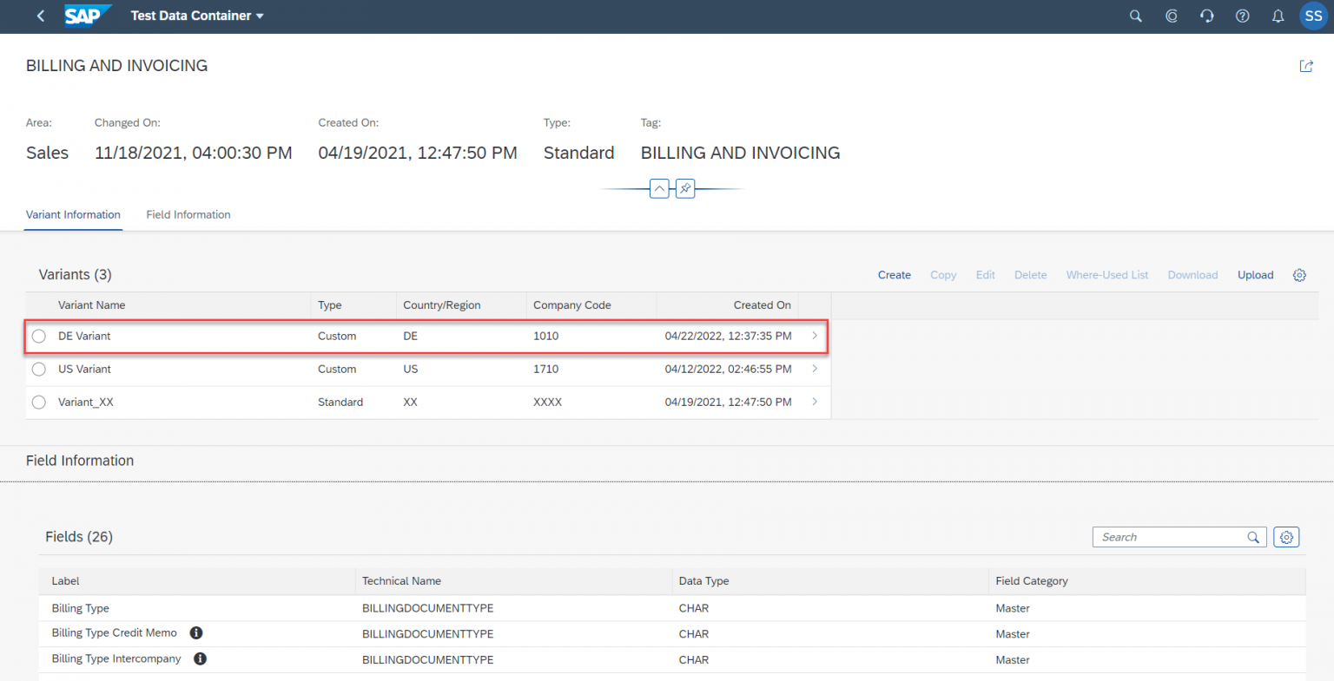Open the notifications bell
This screenshot has height=681, width=1334.
click(x=1277, y=16)
